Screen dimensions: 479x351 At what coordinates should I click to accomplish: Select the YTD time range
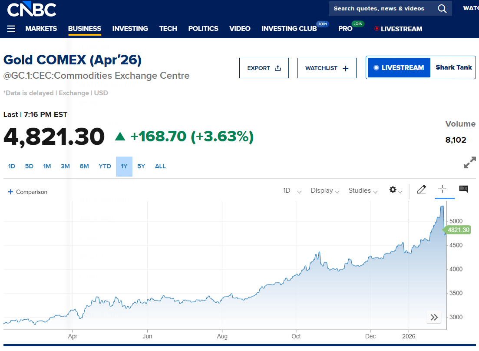(x=105, y=166)
